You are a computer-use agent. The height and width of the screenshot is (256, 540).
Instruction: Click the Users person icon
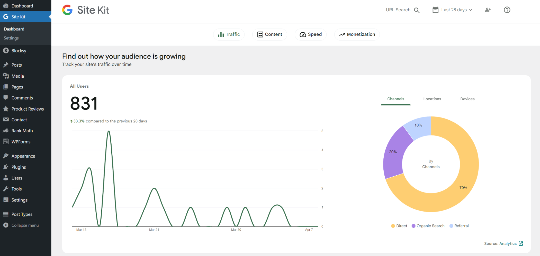point(6,178)
